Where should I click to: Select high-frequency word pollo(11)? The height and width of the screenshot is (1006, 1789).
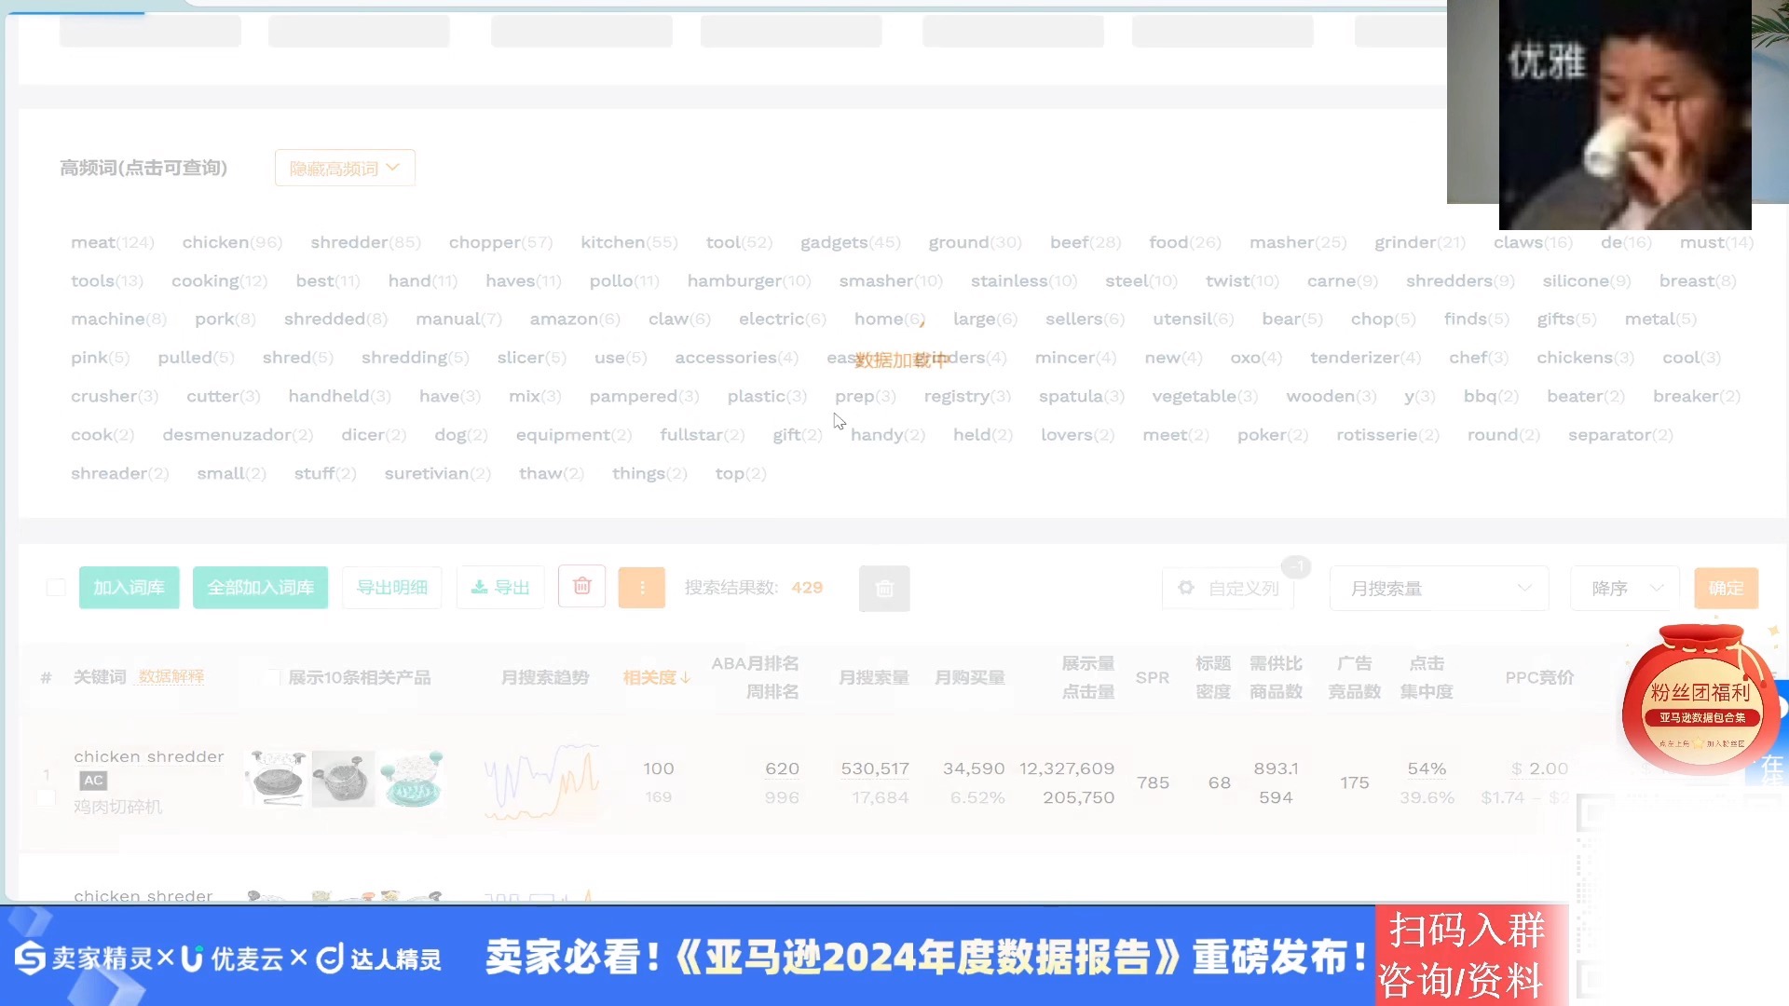point(623,280)
